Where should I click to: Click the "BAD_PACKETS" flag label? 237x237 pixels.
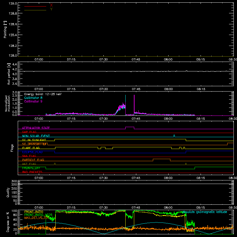tap(32, 172)
